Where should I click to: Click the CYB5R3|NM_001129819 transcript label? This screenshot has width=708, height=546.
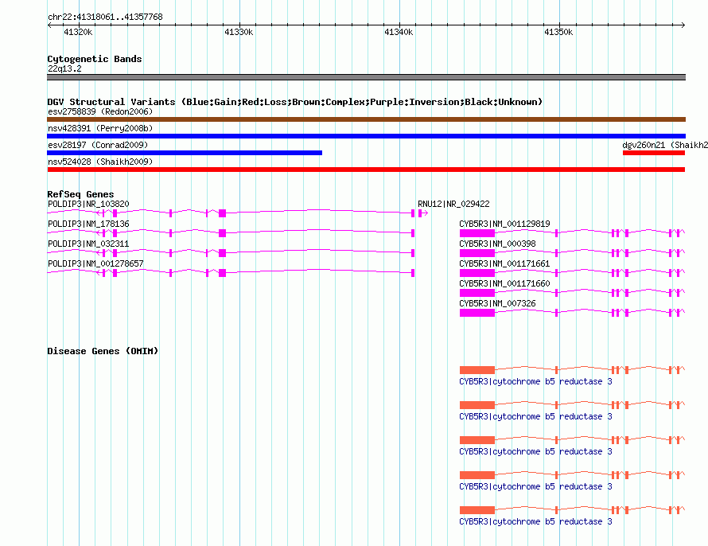point(504,224)
